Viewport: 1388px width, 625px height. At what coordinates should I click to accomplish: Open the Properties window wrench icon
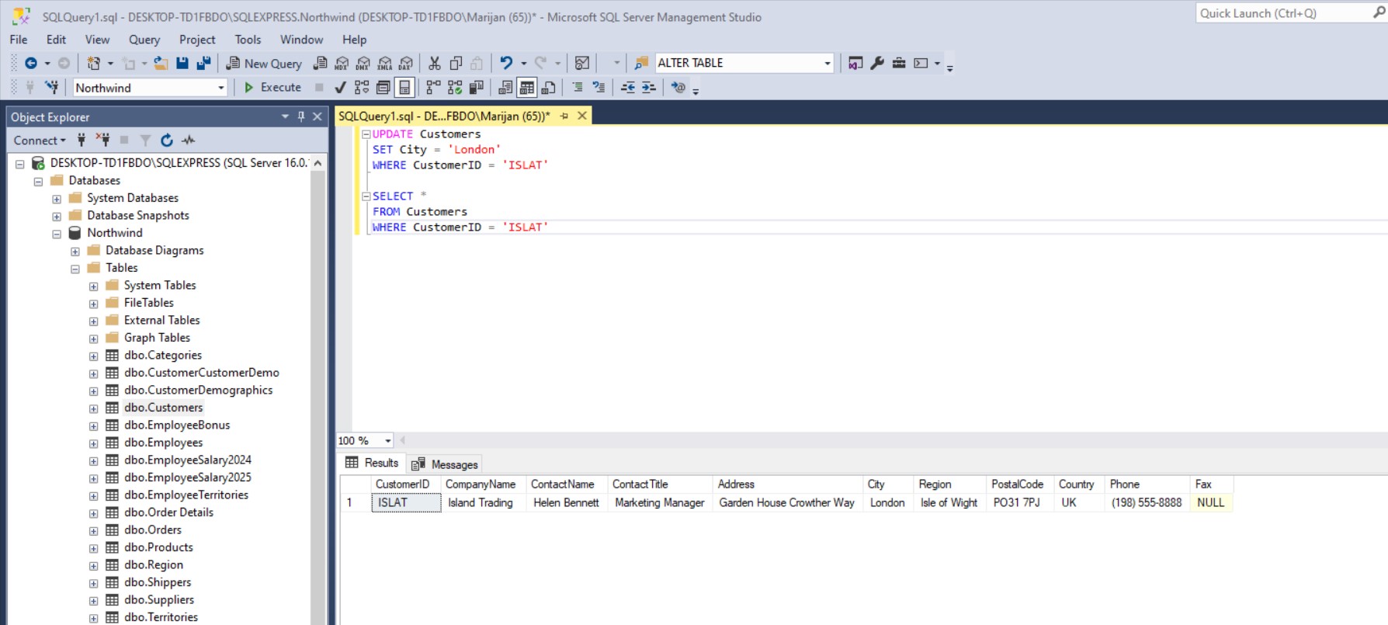pyautogui.click(x=877, y=63)
